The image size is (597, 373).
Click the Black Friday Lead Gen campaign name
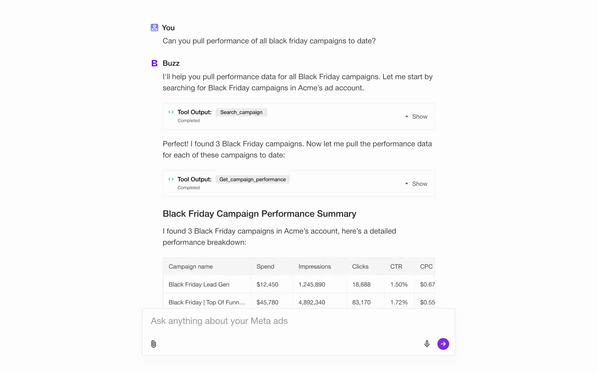tap(199, 284)
